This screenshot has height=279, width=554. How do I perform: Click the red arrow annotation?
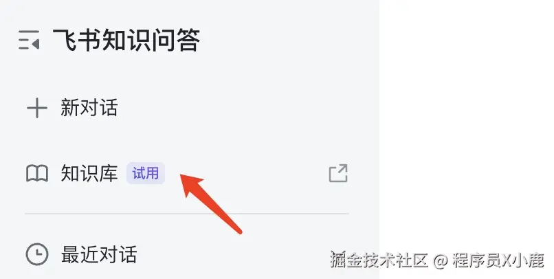click(x=211, y=203)
